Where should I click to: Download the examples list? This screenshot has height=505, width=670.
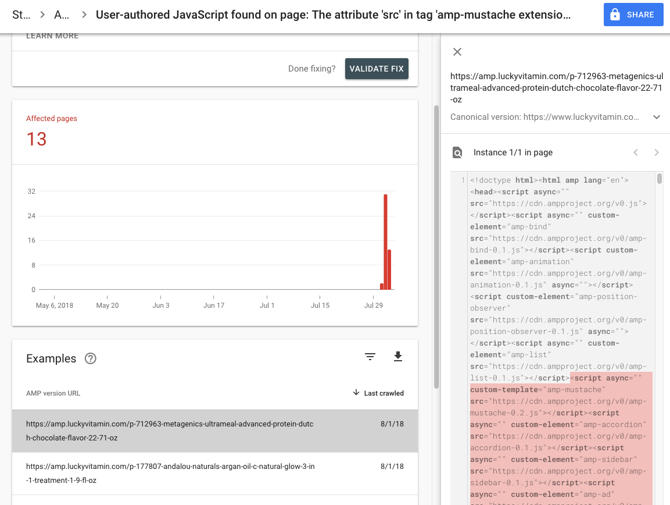click(x=398, y=357)
